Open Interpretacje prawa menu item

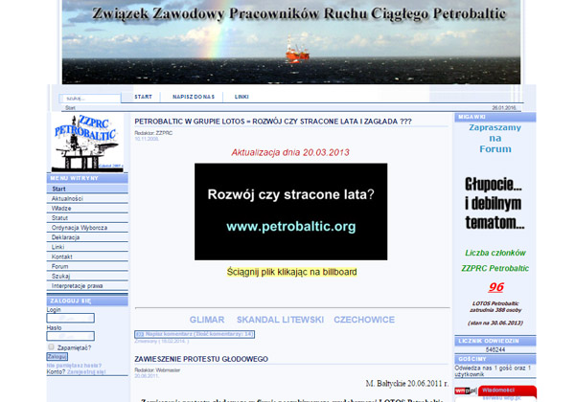[77, 285]
